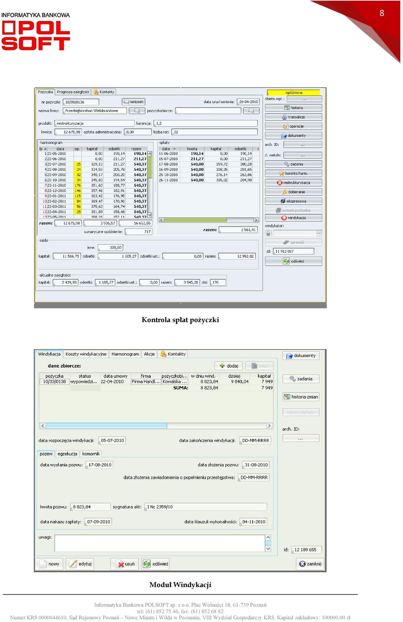Click the lock icon beside windykator field
Viewport: 403px width, 622px height.
268,233
